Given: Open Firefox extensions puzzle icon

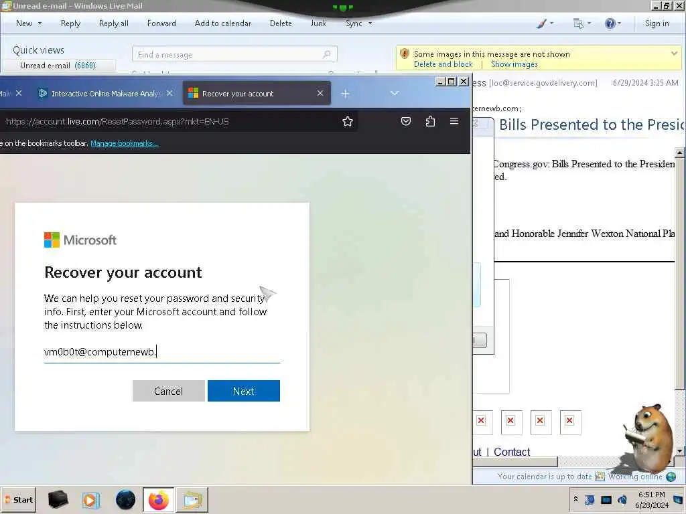Looking at the screenshot, I should [430, 121].
